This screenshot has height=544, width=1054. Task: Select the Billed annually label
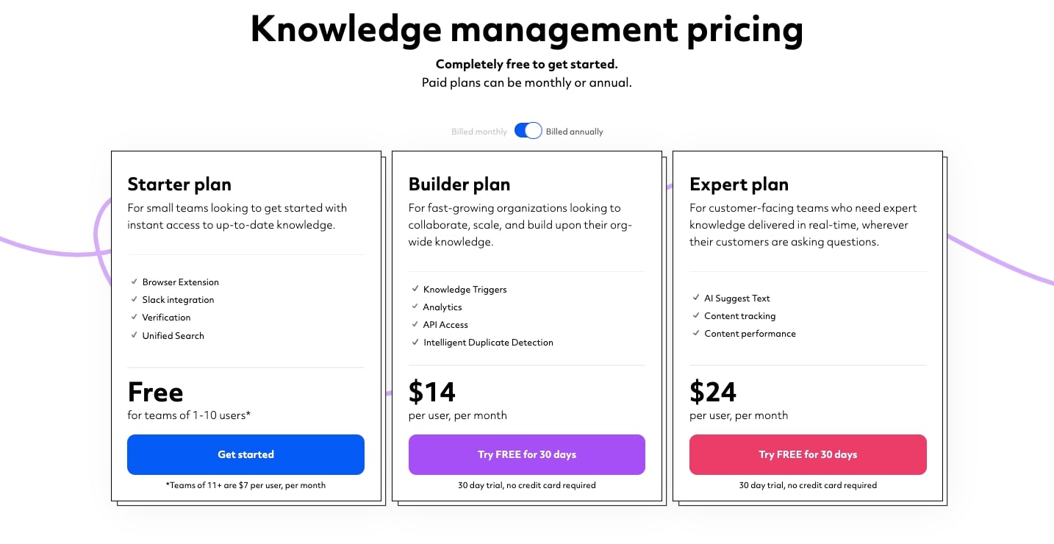(574, 132)
